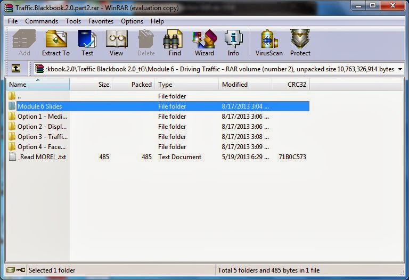409x280 pixels.
Task: Open the Help menu
Action: [157, 21]
